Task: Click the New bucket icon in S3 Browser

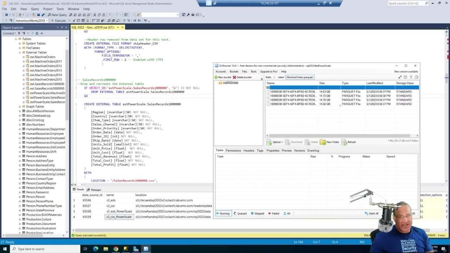Action: [223, 77]
